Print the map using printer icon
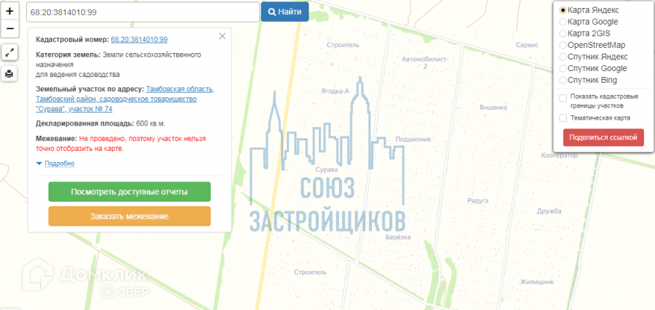This screenshot has height=310, width=655. click(x=10, y=74)
